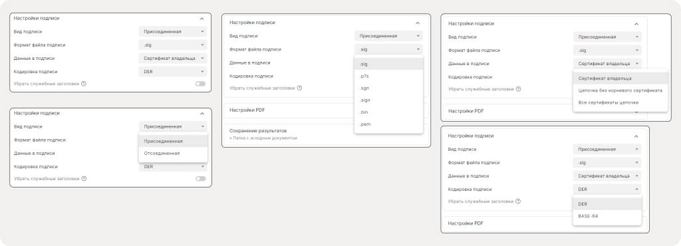
Task: Toggle Убрать служебные заголовки where all lists closed
Action: 200,84
